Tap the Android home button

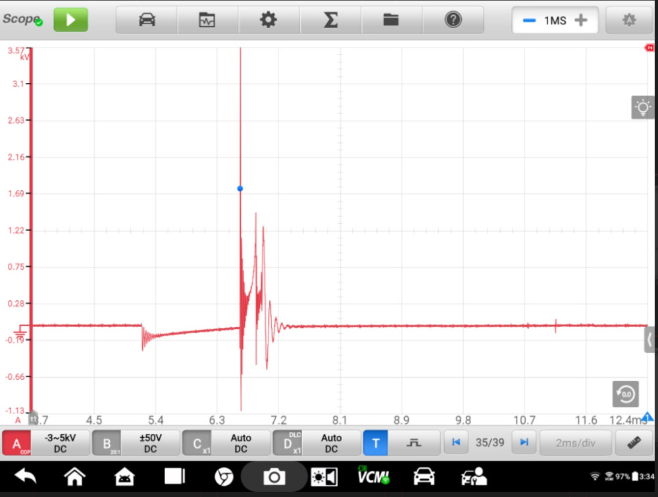click(x=74, y=477)
